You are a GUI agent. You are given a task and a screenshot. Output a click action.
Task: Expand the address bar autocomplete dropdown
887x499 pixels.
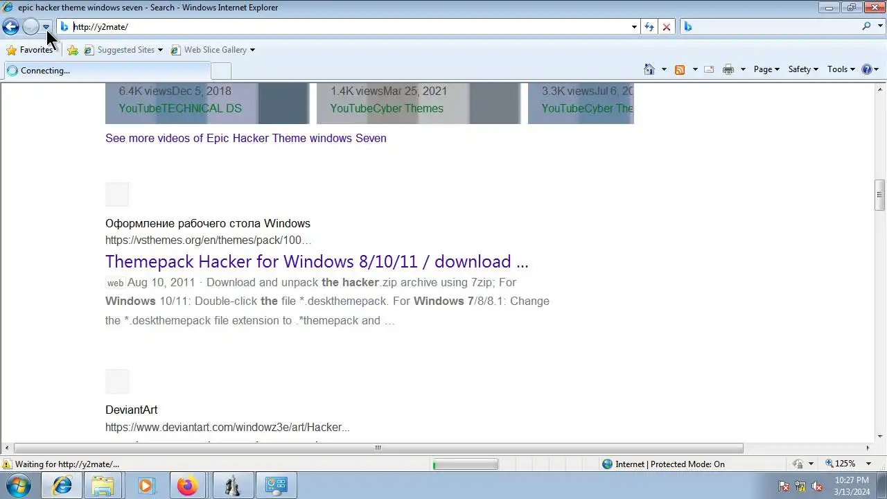(x=634, y=27)
